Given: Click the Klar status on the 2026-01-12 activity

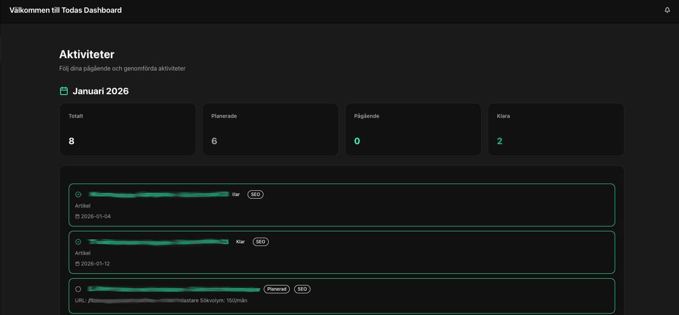Looking at the screenshot, I should point(240,242).
